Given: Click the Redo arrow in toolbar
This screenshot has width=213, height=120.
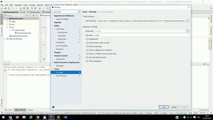Looking at the screenshot, I should click(16, 8).
